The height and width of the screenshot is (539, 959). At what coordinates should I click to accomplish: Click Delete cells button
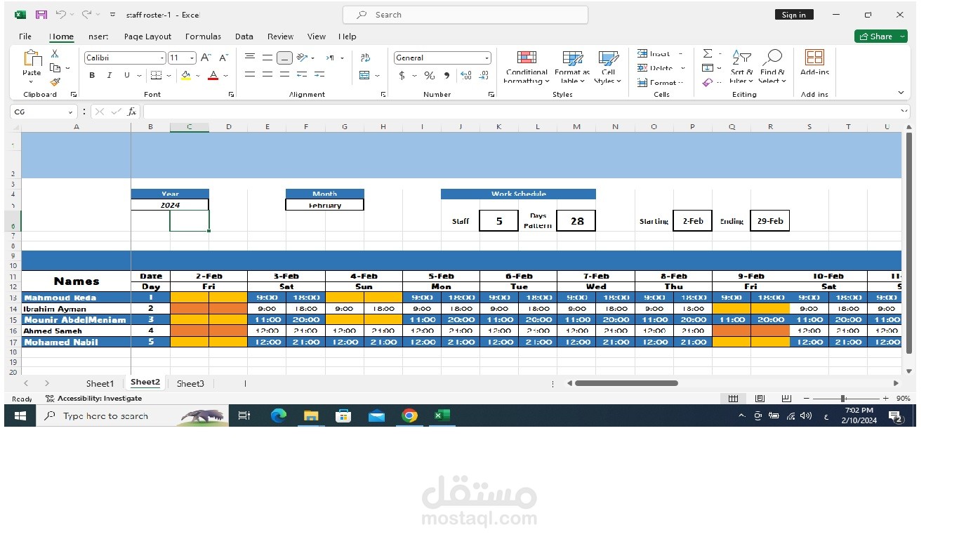click(x=661, y=68)
